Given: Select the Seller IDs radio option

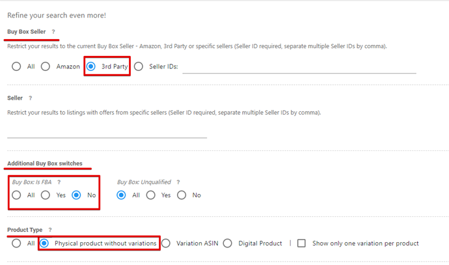Looking at the screenshot, I should 139,66.
